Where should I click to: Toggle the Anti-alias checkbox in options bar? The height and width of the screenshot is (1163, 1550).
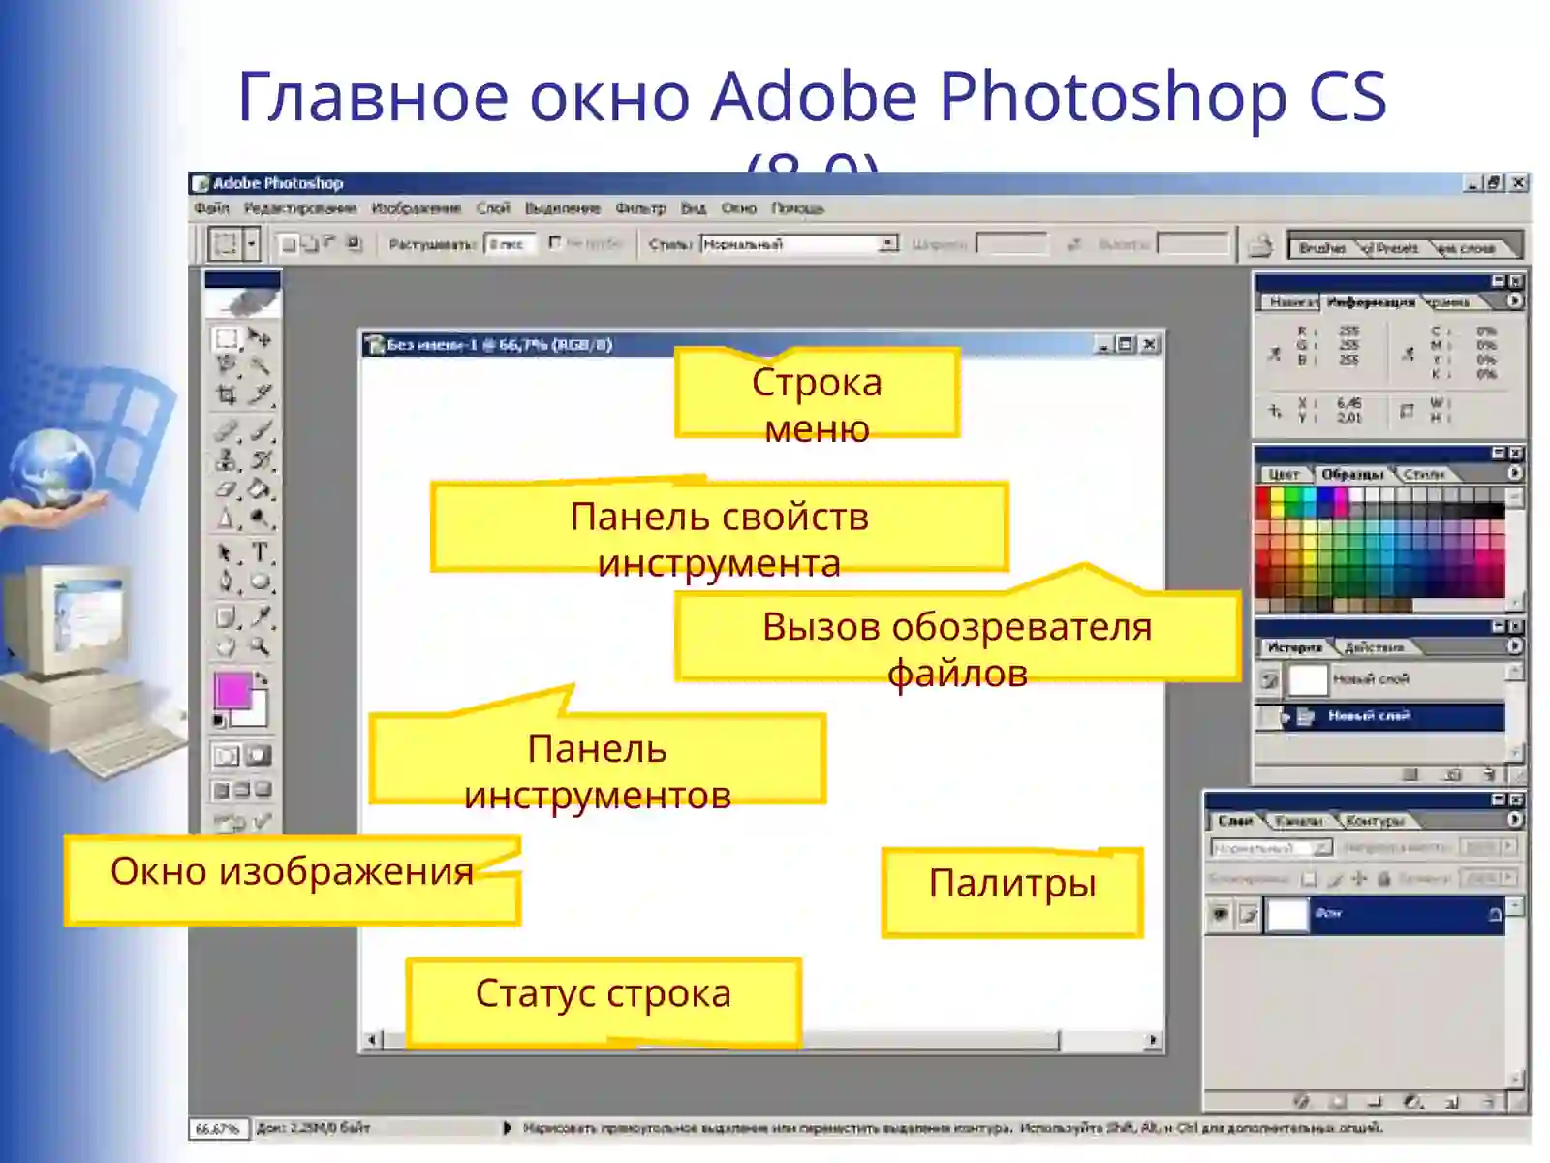point(555,242)
